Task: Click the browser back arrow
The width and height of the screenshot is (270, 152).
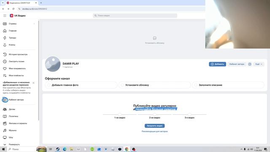Action: coord(3,9)
